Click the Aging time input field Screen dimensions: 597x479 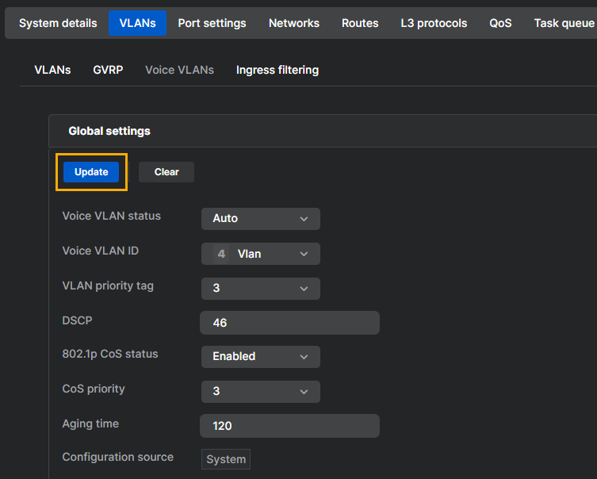click(x=289, y=426)
